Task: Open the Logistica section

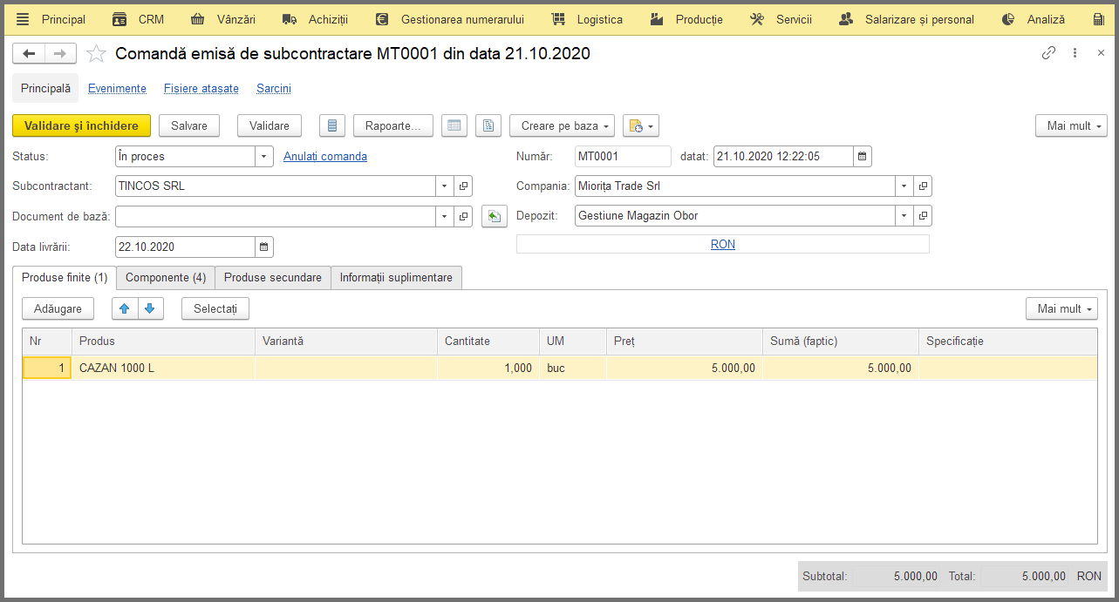Action: (x=587, y=19)
